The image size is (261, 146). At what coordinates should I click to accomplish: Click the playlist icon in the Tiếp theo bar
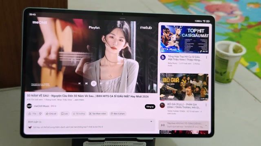tap(163, 125)
